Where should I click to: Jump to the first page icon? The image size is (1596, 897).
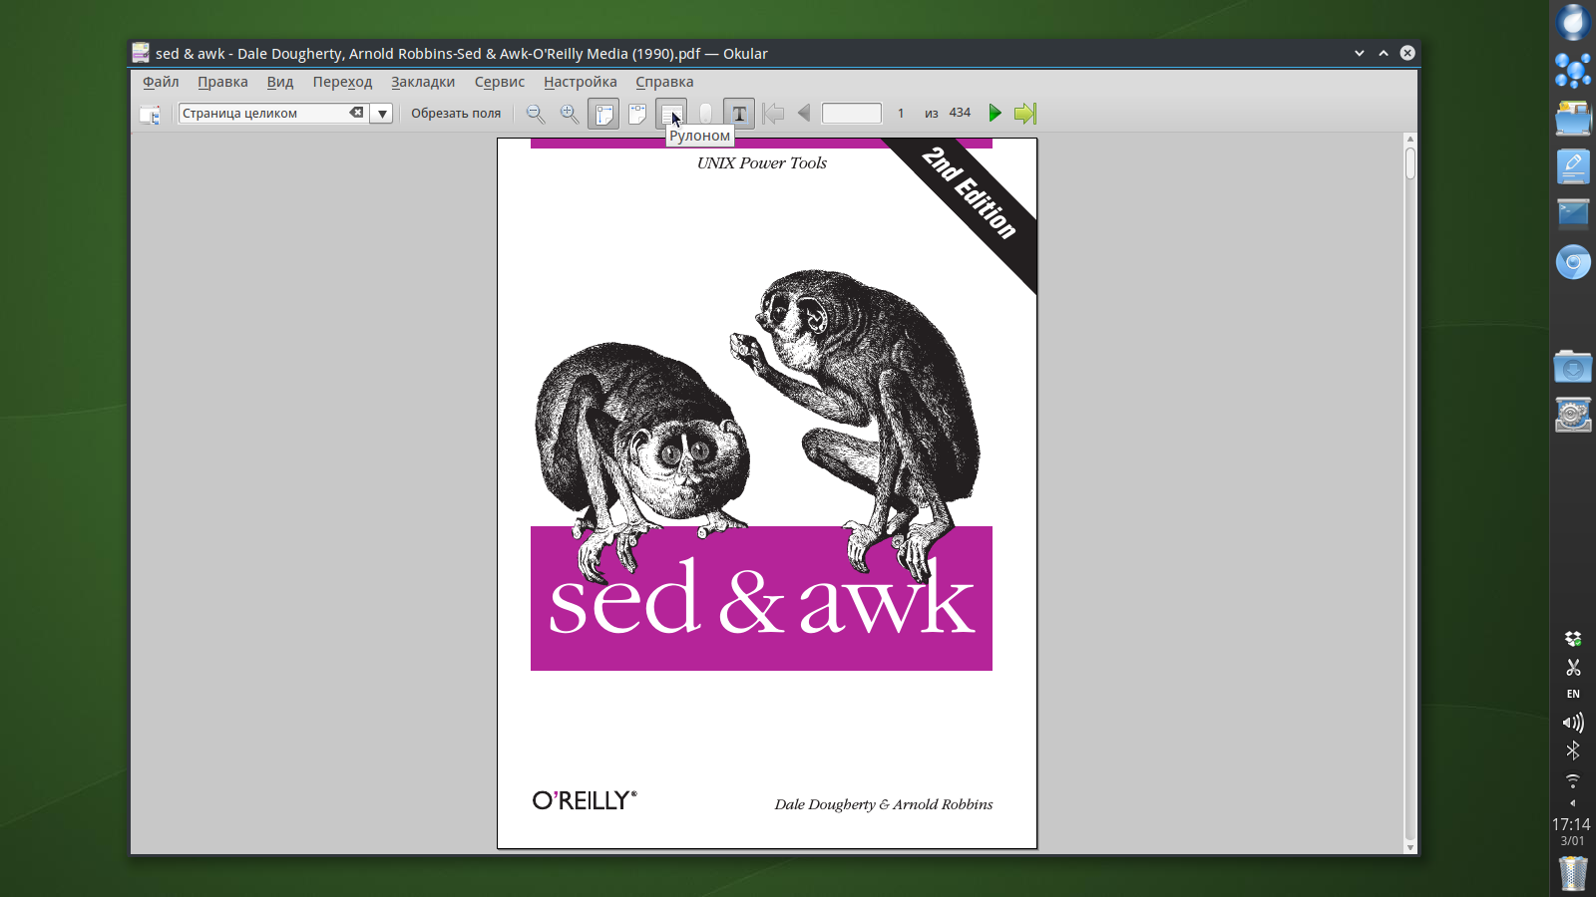click(x=773, y=114)
